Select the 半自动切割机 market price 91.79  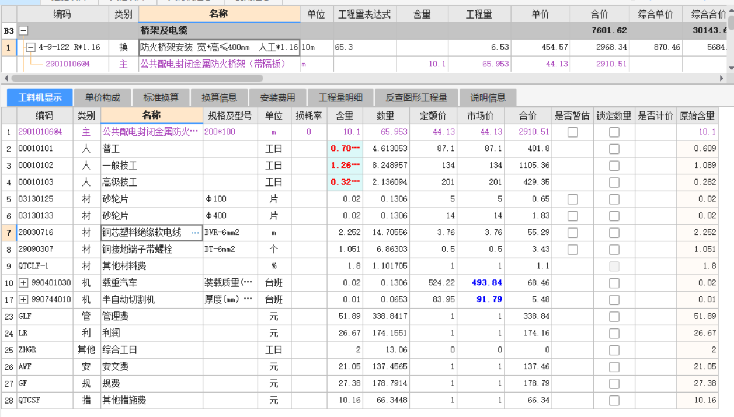point(481,300)
